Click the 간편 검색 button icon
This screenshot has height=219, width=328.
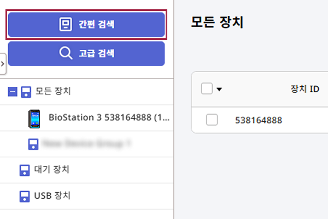click(x=66, y=25)
